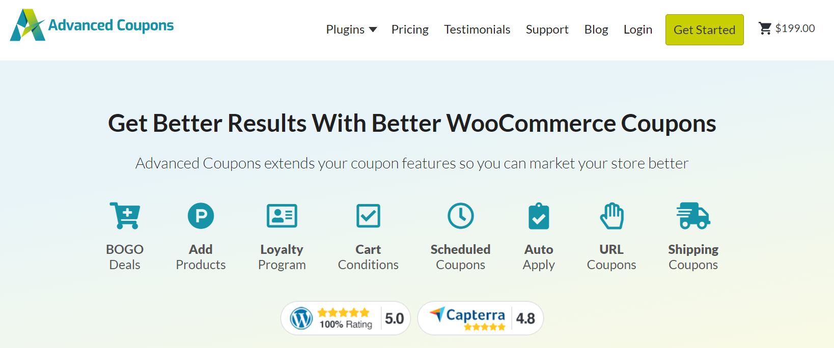This screenshot has height=348, width=834.
Task: Open the Support menu link
Action: [547, 30]
